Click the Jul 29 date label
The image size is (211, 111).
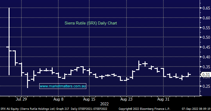[x=21, y=99]
